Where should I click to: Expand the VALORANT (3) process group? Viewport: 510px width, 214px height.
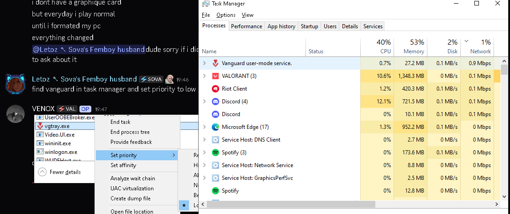204,76
